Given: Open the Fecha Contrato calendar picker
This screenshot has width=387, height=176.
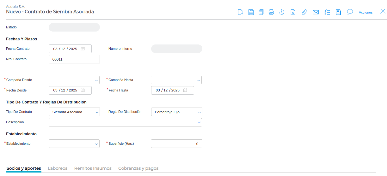Looking at the screenshot, I should (83, 49).
